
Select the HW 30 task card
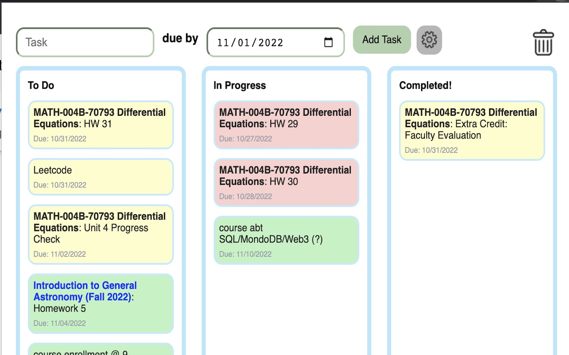(286, 182)
